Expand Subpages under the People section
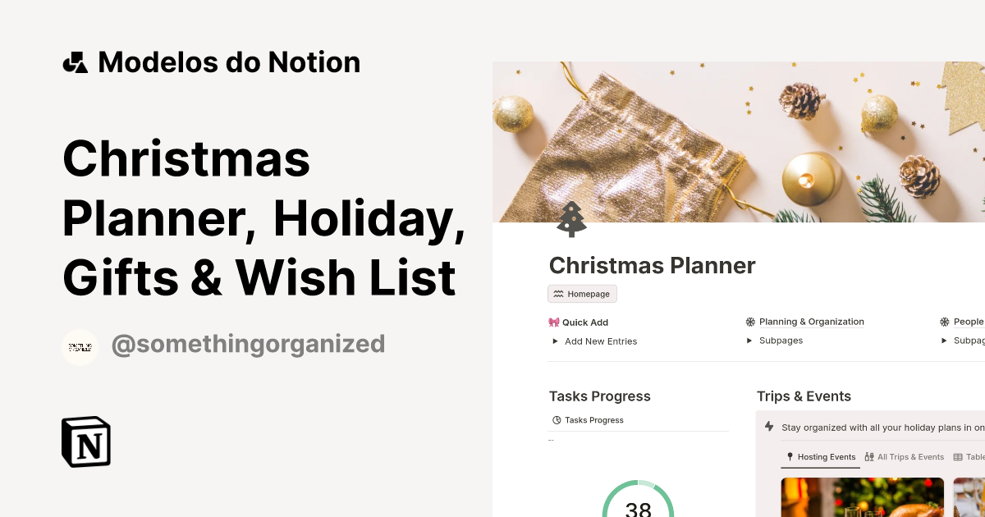The width and height of the screenshot is (985, 517). [946, 340]
